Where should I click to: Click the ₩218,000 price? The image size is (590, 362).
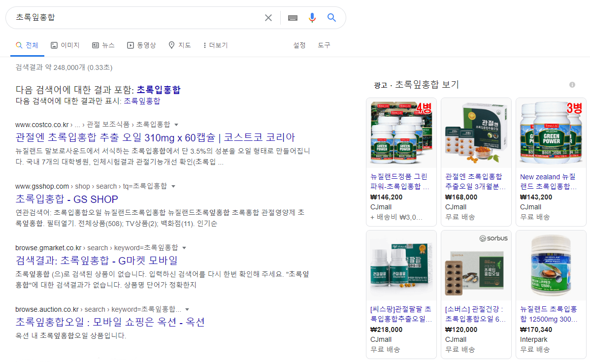click(x=387, y=329)
